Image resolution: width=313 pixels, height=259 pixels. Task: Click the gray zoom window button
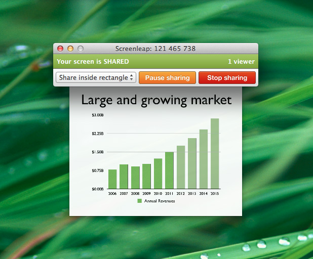pyautogui.click(x=80, y=49)
